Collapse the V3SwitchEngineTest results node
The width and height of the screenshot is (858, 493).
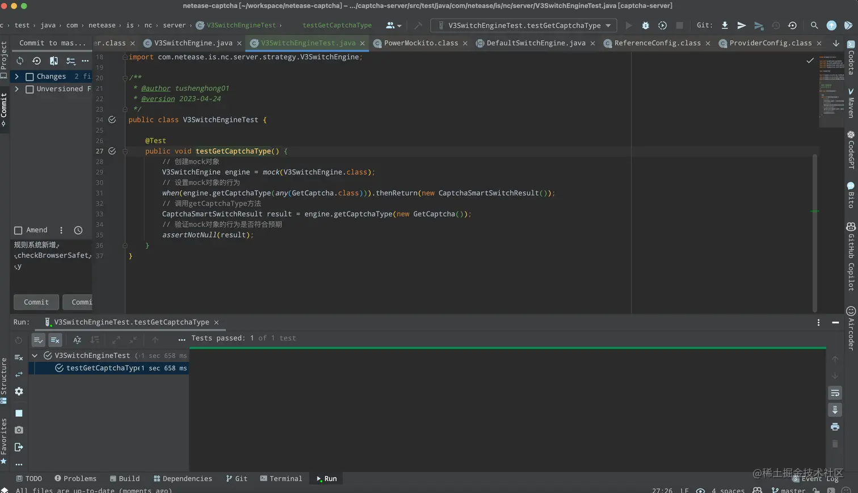35,356
